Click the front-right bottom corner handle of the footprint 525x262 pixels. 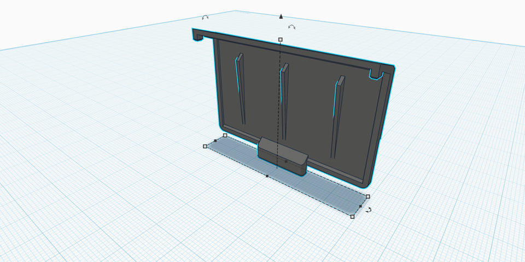click(x=352, y=217)
